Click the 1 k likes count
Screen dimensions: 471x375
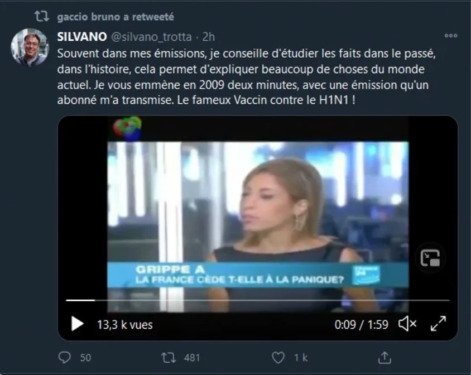pyautogui.click(x=301, y=358)
